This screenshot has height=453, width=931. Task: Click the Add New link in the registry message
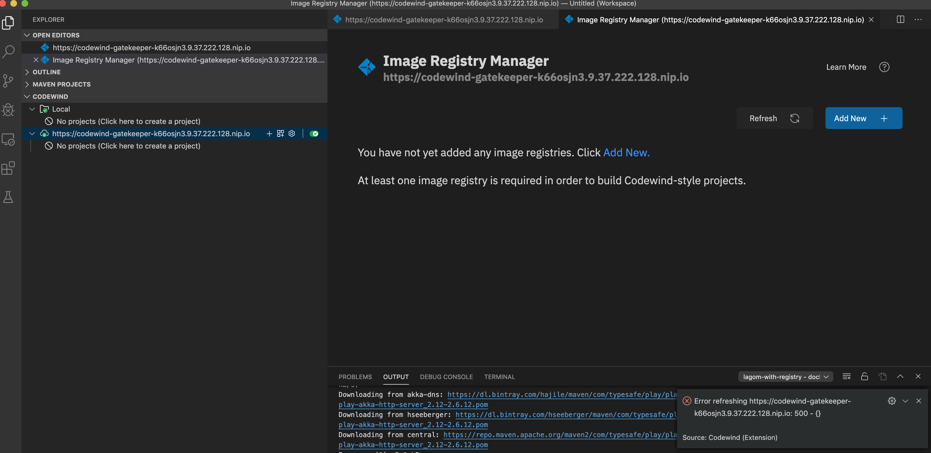click(626, 152)
